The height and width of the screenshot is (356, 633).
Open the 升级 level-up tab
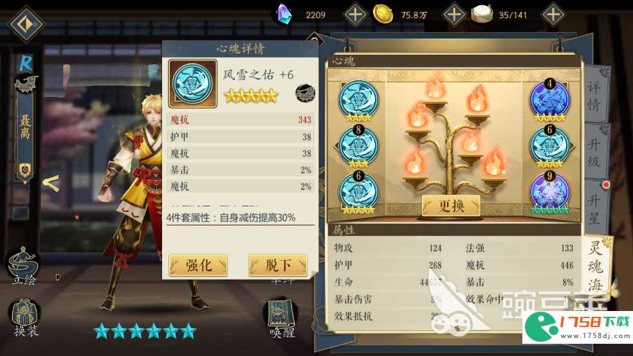[594, 151]
